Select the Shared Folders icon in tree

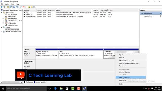pyautogui.click(x=6, y=19)
